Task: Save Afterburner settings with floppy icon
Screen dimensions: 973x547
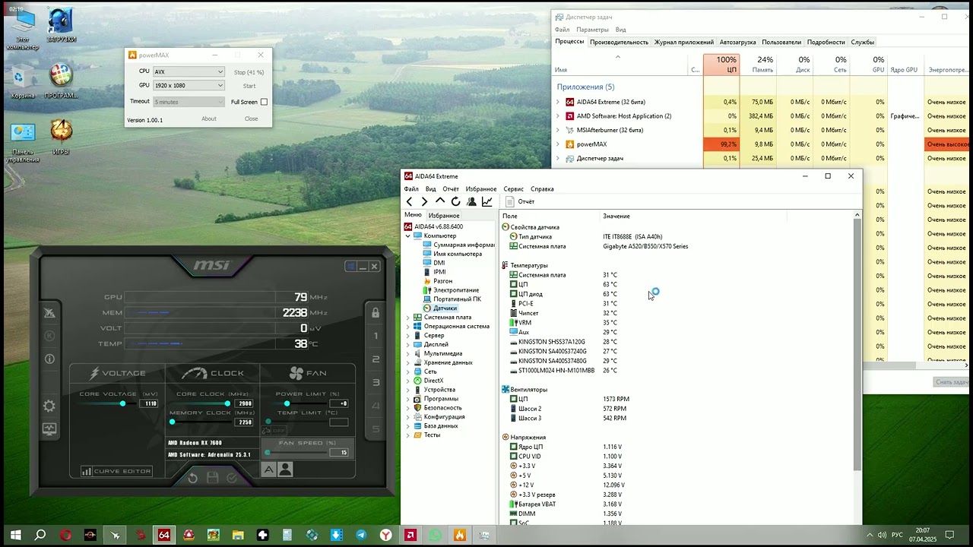Action: (x=213, y=478)
